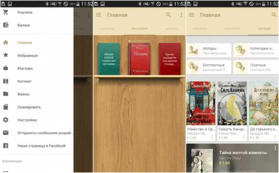279x173 pixels.
Task: Expand three-dot menu for Тайна желтой комнаты
Action: point(275,148)
